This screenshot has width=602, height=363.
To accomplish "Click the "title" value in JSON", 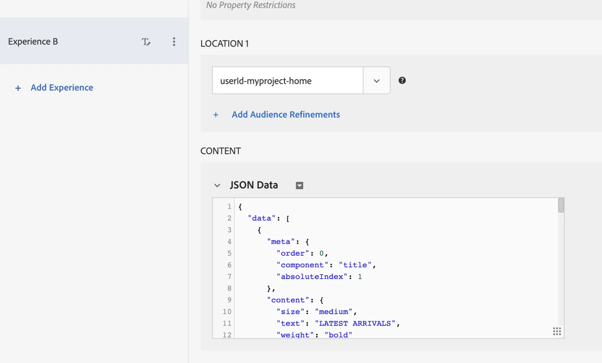I will point(355,265).
